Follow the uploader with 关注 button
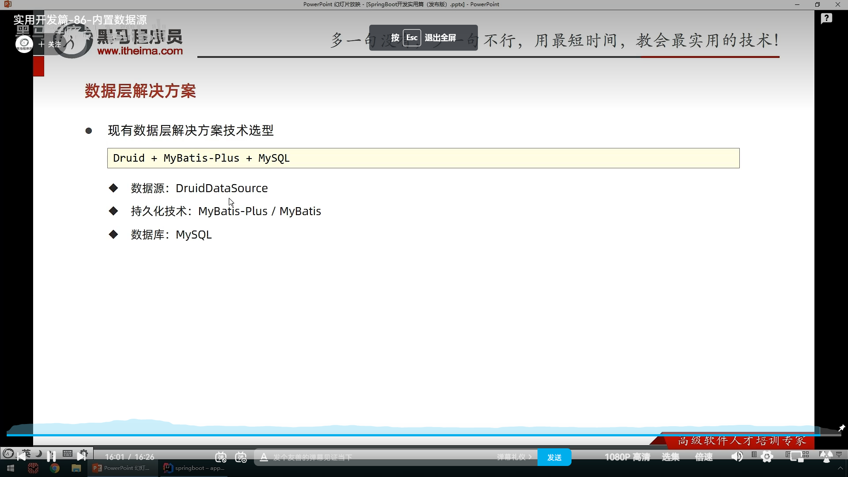Image resolution: width=848 pixels, height=477 pixels. pos(50,44)
